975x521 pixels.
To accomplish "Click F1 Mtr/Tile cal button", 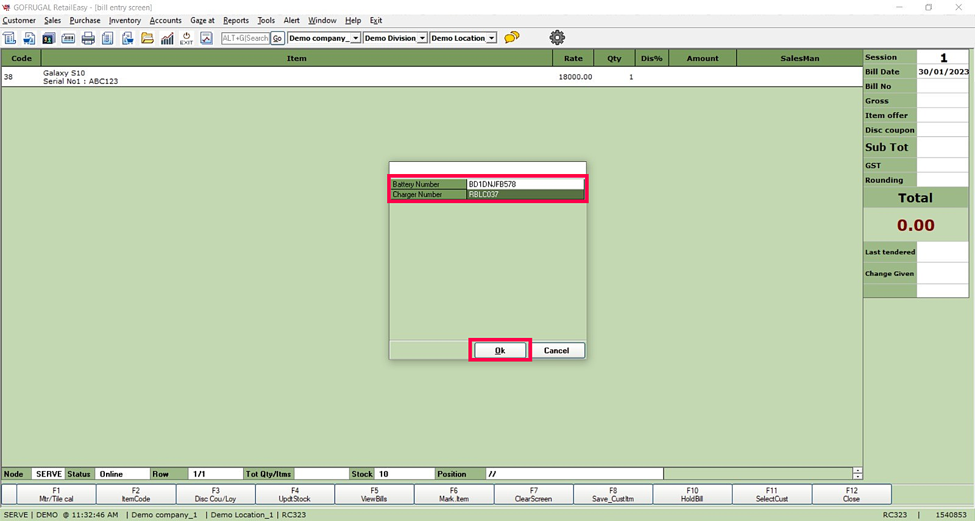I will point(56,494).
